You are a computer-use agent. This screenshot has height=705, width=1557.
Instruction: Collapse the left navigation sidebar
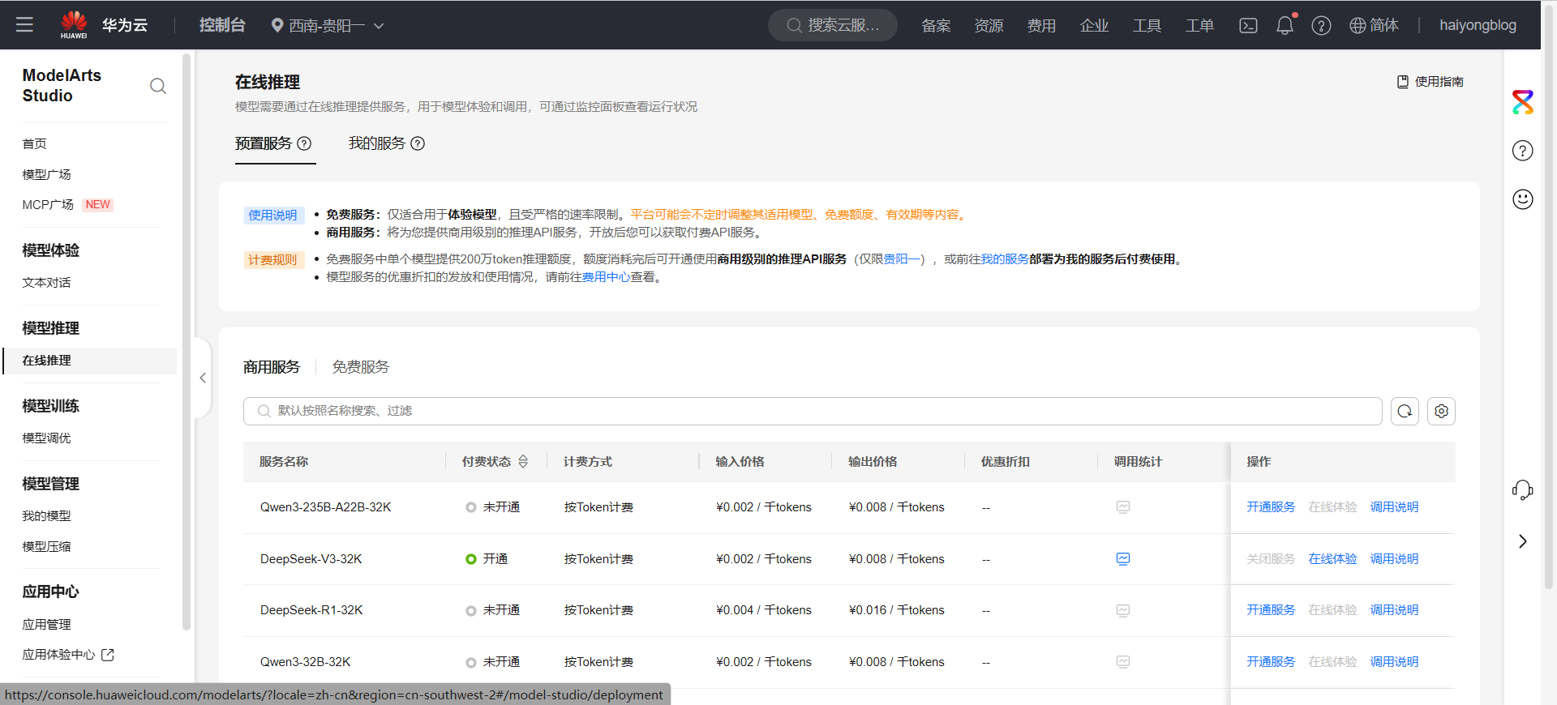click(203, 378)
